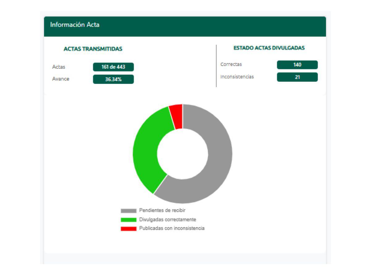Click the ESTADO ACTAS DIVULGADAS heading
Viewport: 371px width, 278px height.
click(x=269, y=48)
